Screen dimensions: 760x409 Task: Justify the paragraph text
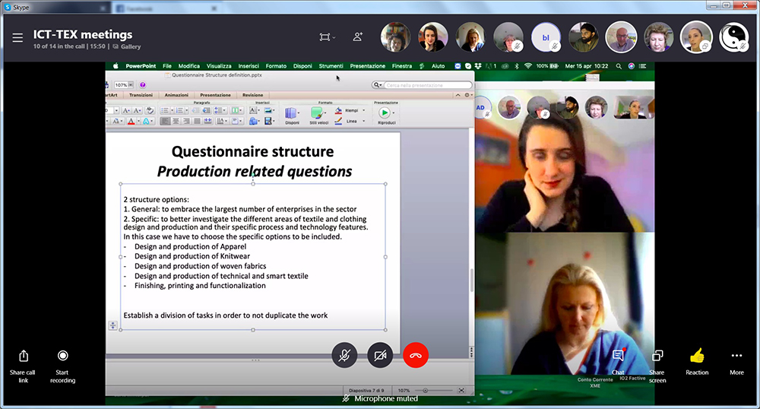coord(197,121)
